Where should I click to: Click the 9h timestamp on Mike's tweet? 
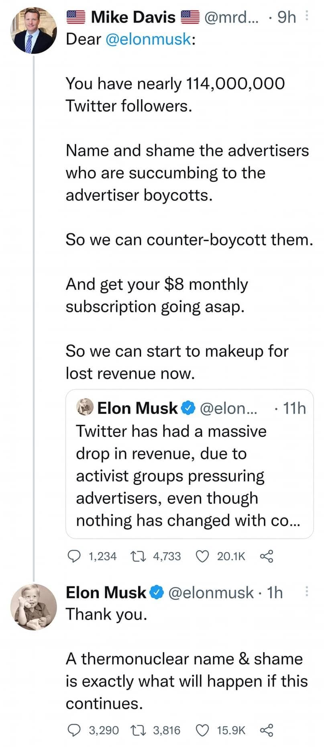(x=287, y=17)
